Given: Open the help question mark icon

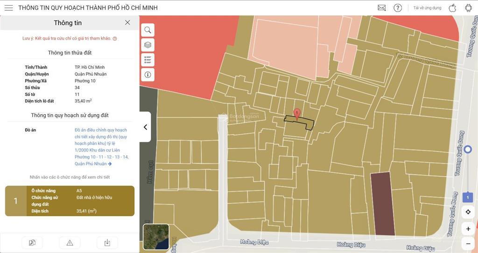Looking at the screenshot, I should (x=398, y=8).
